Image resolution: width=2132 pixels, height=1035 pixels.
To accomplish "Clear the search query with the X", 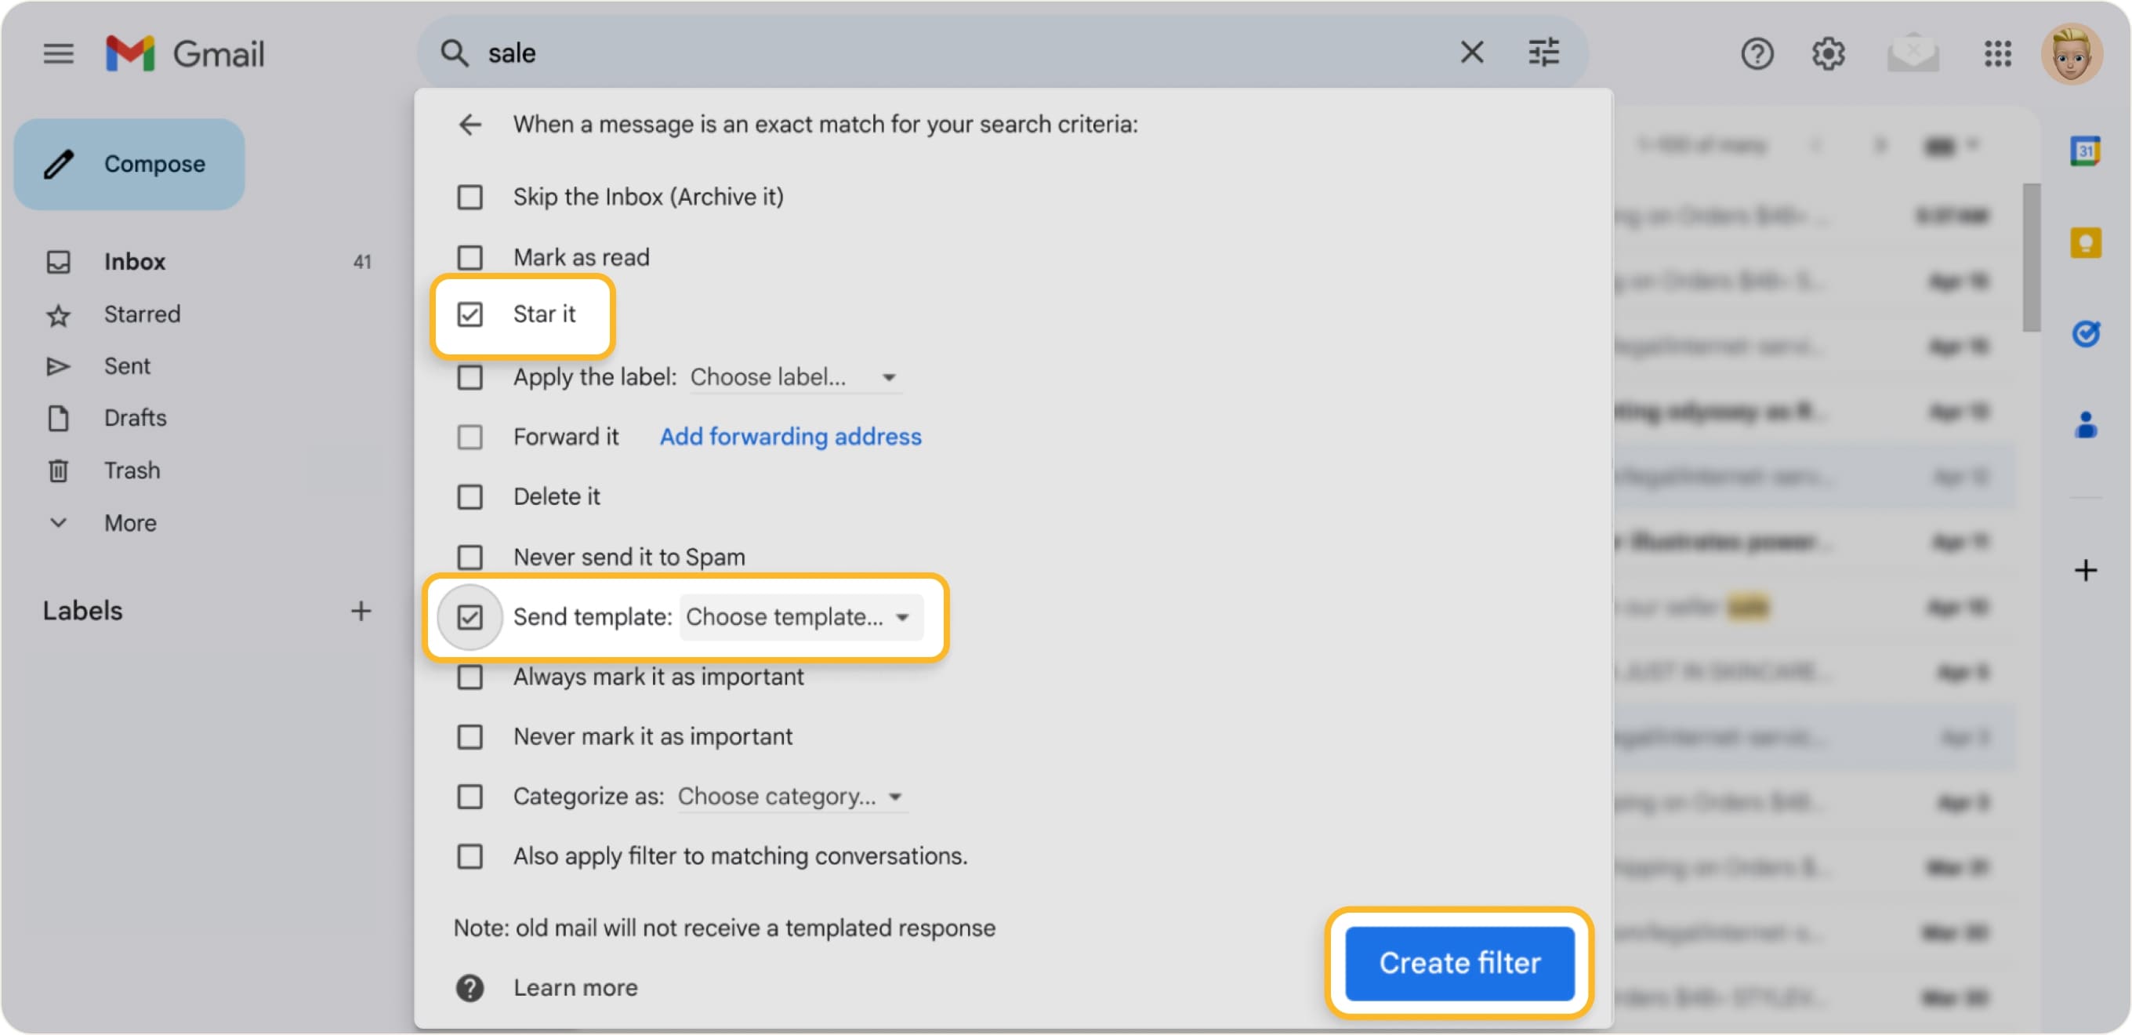I will 1472,53.
